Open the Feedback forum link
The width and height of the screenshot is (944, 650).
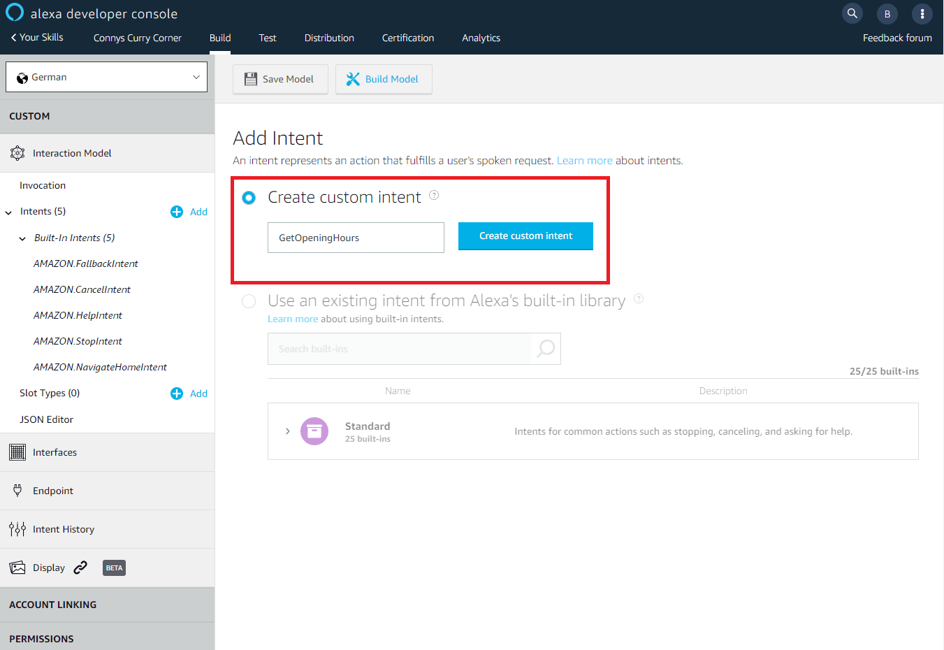(x=897, y=38)
